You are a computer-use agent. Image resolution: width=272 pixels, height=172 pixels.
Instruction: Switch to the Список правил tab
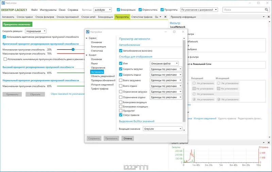[25, 17]
